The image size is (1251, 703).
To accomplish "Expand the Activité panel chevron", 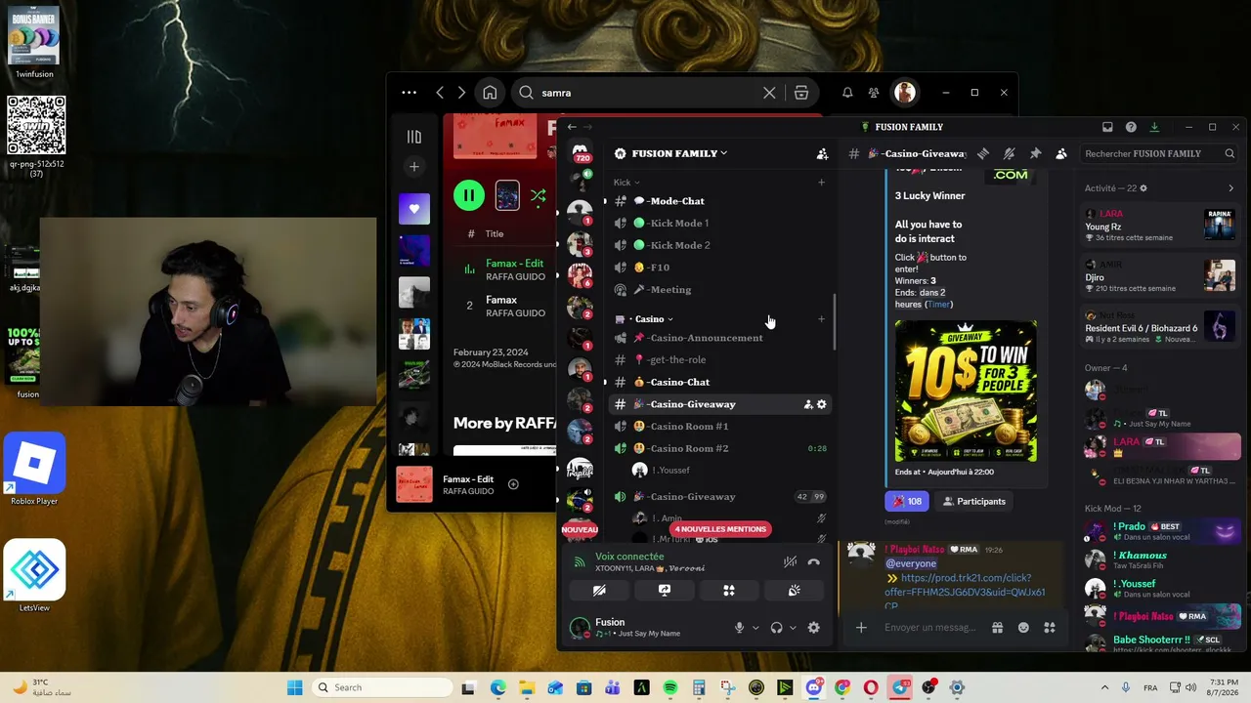I will click(1230, 188).
